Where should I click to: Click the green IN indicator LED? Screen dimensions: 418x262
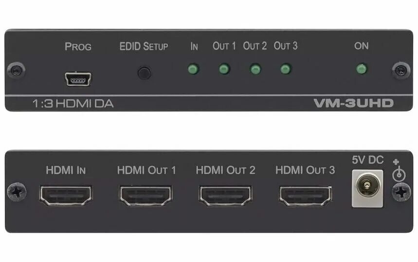(193, 69)
